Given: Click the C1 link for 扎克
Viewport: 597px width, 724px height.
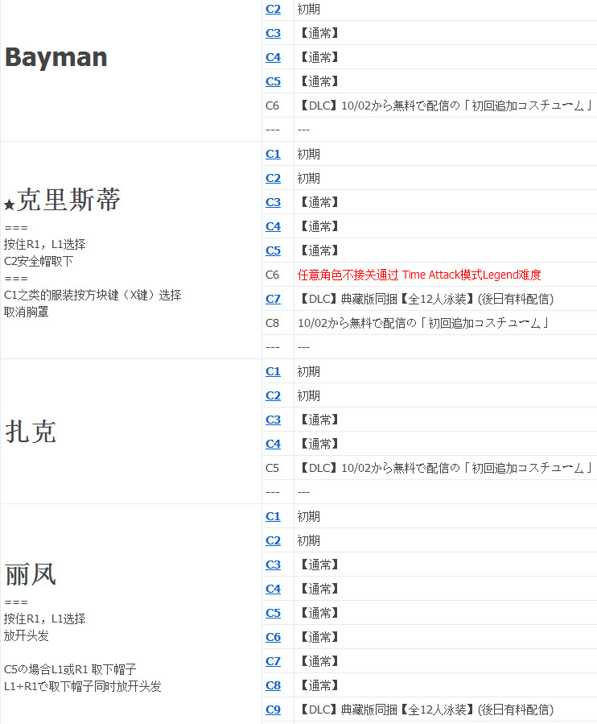Looking at the screenshot, I should point(273,371).
